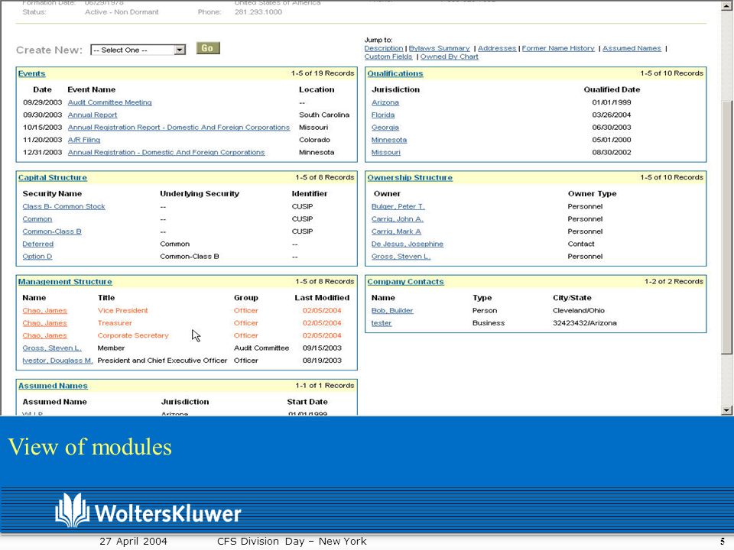Viewport: 734px width, 550px height.
Task: Open the Management Structure module heading
Action: 65,282
